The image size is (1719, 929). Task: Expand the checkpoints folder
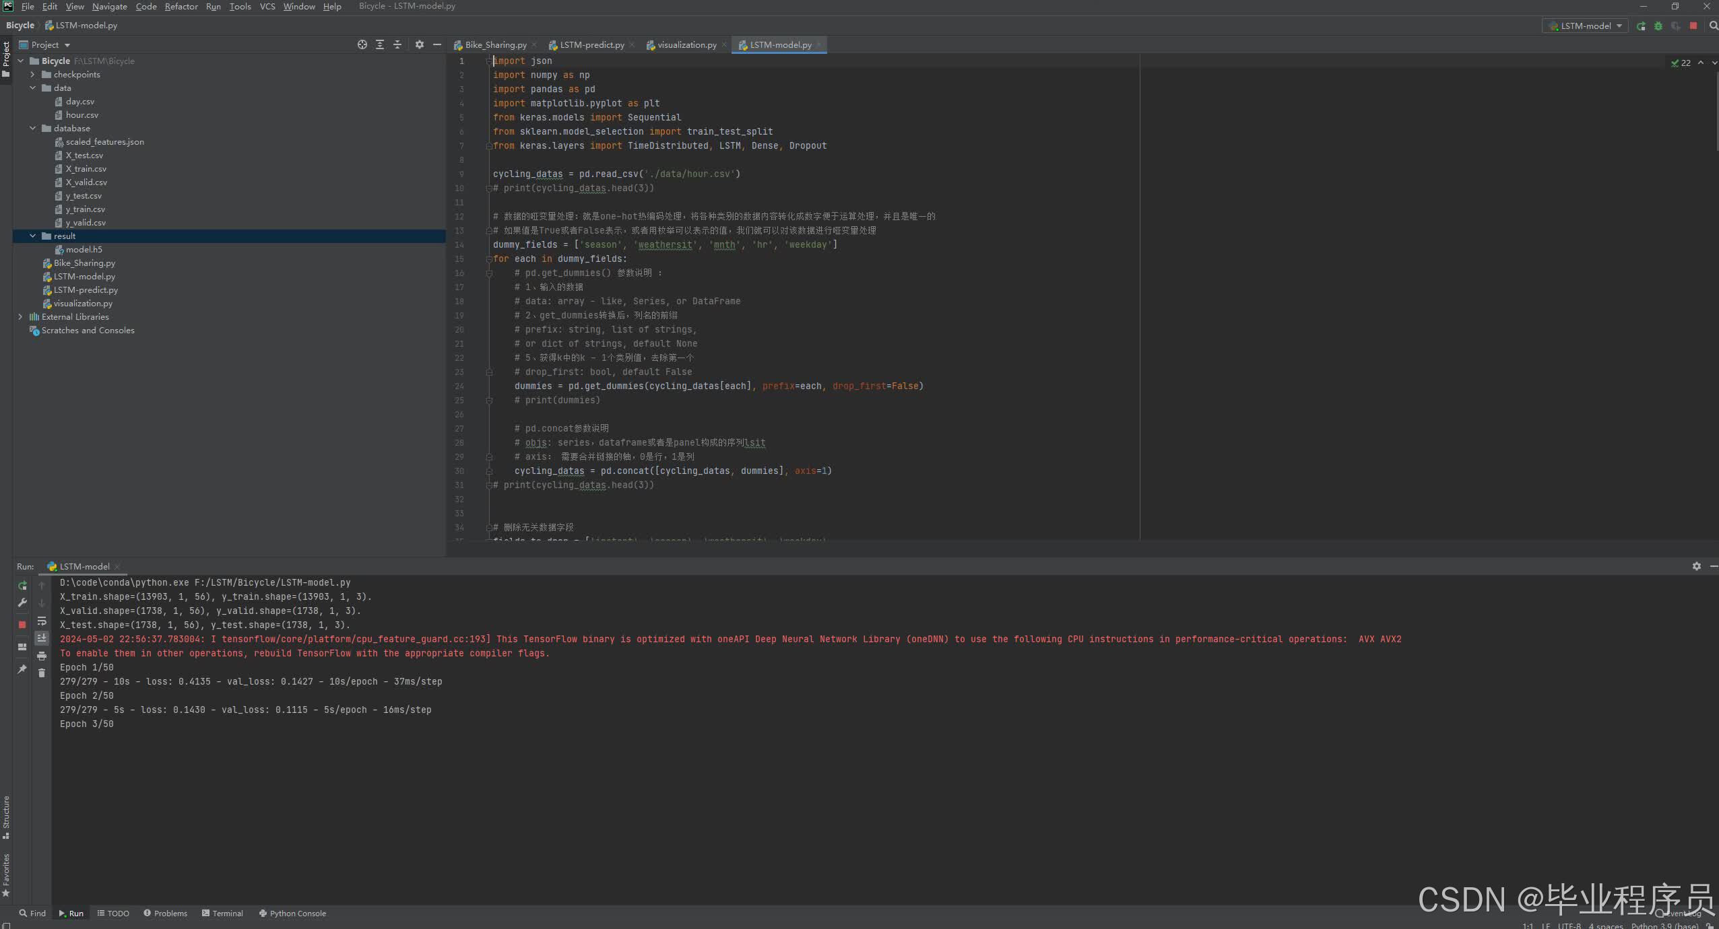click(32, 75)
